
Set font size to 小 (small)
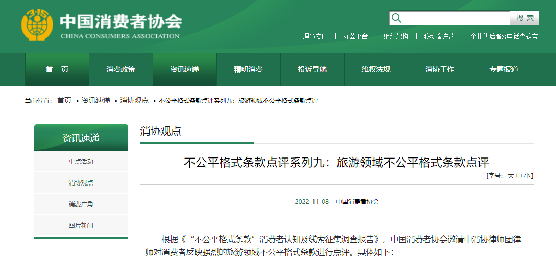(x=527, y=175)
